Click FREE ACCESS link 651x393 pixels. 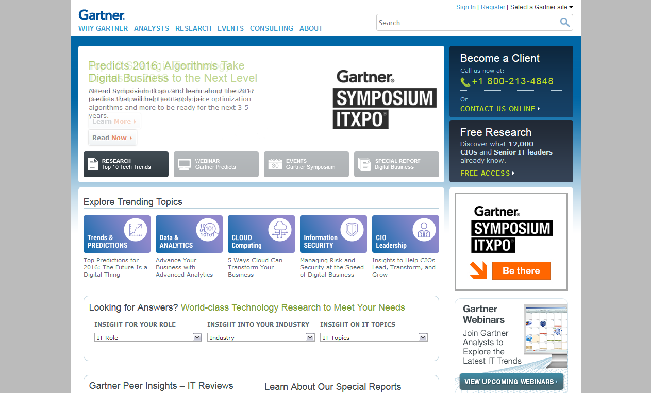point(487,173)
